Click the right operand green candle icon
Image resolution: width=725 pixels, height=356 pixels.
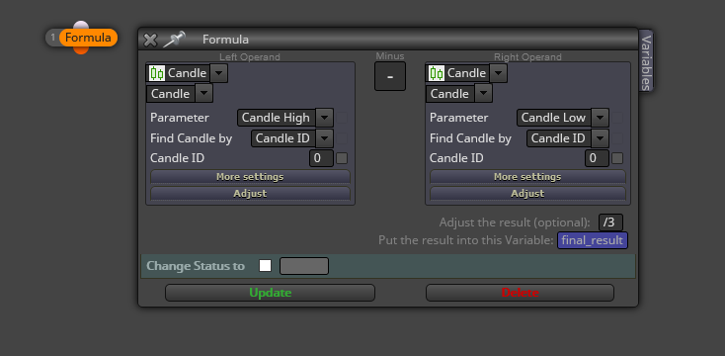coord(436,73)
